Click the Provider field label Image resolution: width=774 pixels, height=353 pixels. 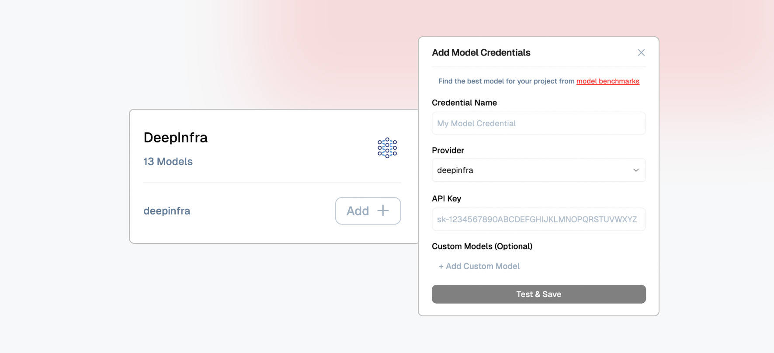pyautogui.click(x=448, y=150)
